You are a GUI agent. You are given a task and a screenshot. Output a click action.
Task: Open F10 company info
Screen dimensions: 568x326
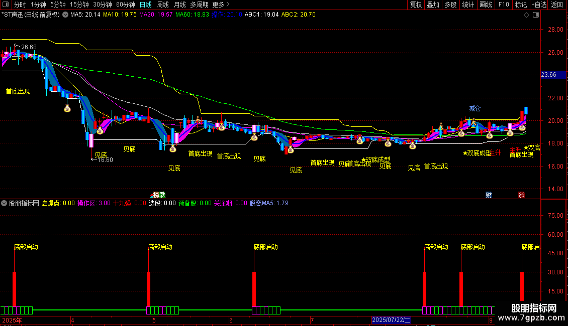pyautogui.click(x=504, y=5)
